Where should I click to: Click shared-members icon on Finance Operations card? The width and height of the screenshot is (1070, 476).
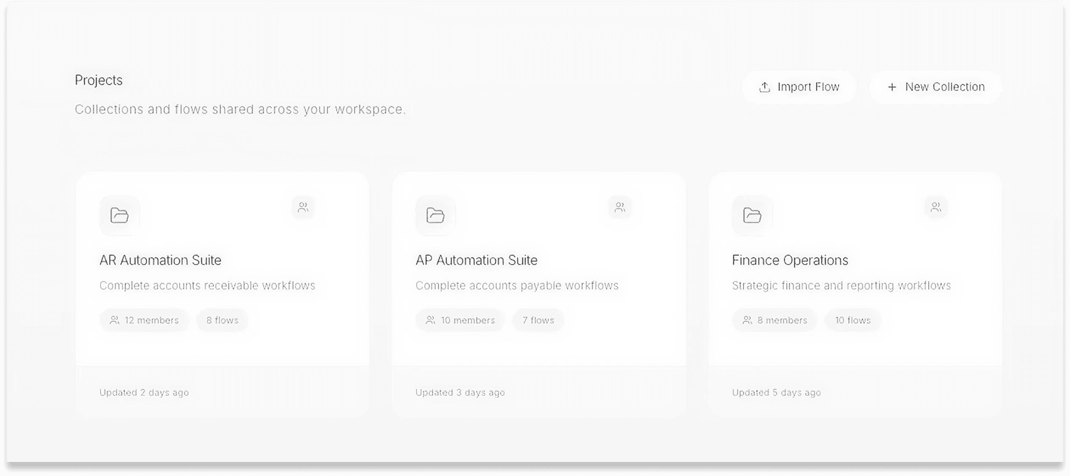(x=936, y=207)
